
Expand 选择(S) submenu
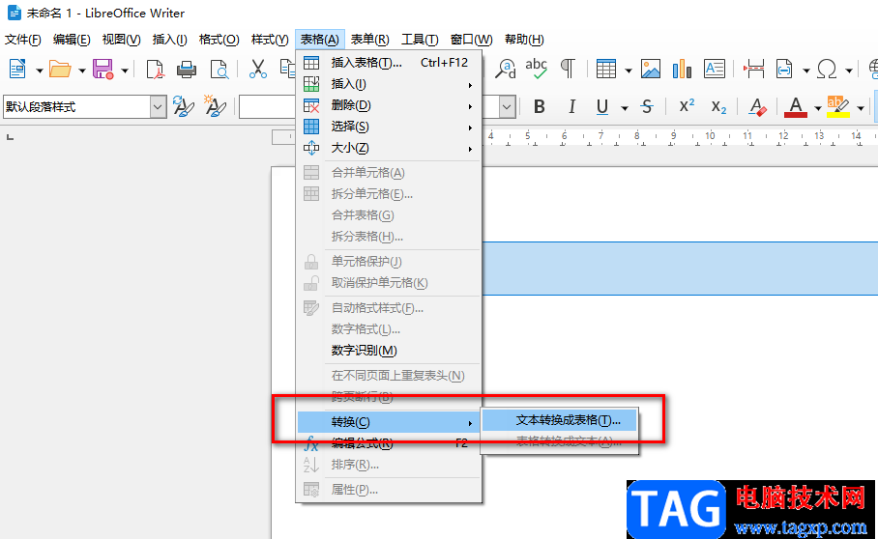click(389, 127)
